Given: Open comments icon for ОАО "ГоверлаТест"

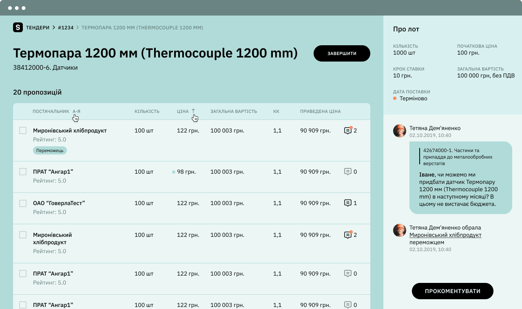Looking at the screenshot, I should [348, 203].
